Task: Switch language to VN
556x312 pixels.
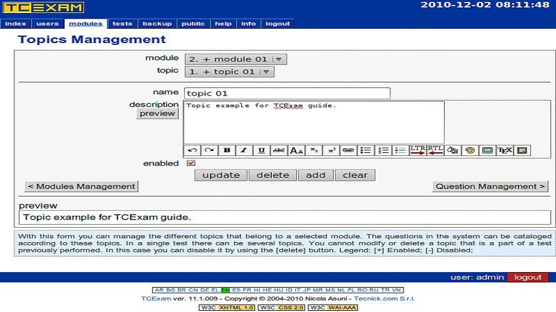Action: (397, 290)
